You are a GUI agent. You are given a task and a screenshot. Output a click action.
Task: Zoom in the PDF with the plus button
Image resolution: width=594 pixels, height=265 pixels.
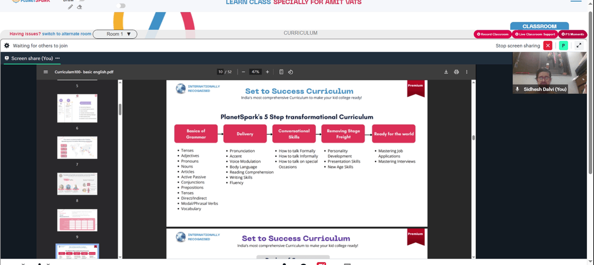pyautogui.click(x=267, y=72)
